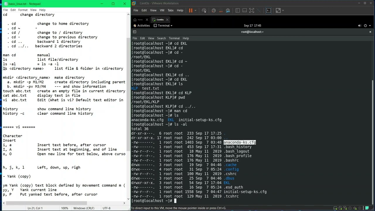Open the snapshot manager icon
Viewport: 375px width, 211px height.
point(228,11)
